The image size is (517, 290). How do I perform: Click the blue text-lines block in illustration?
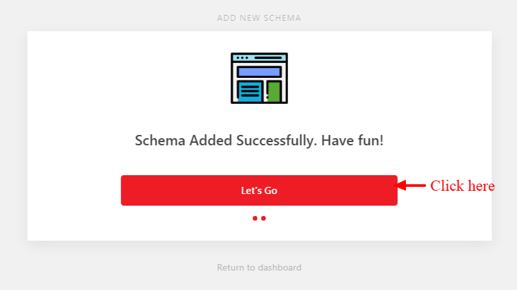[249, 91]
